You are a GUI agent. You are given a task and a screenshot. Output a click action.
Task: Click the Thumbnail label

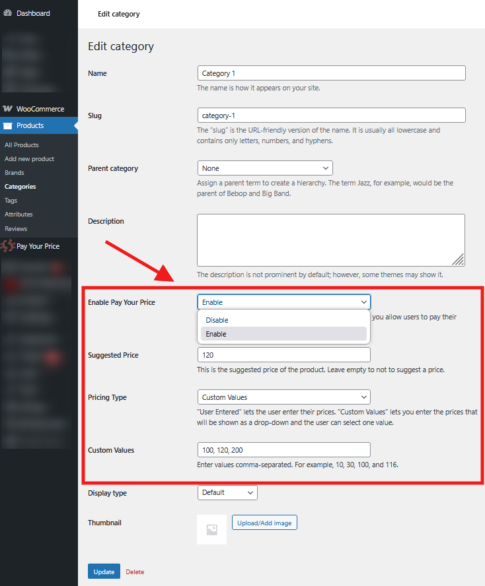(x=104, y=523)
